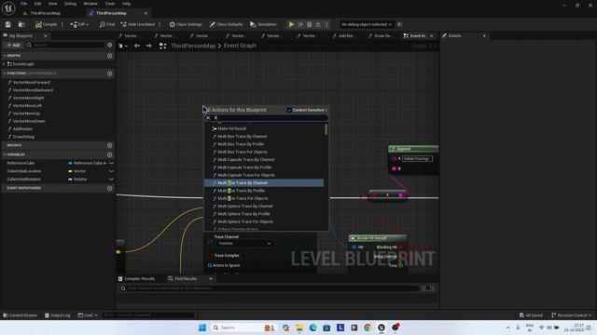Select the Details panel tab
Viewport: 597px width, 335px height.
(x=454, y=35)
